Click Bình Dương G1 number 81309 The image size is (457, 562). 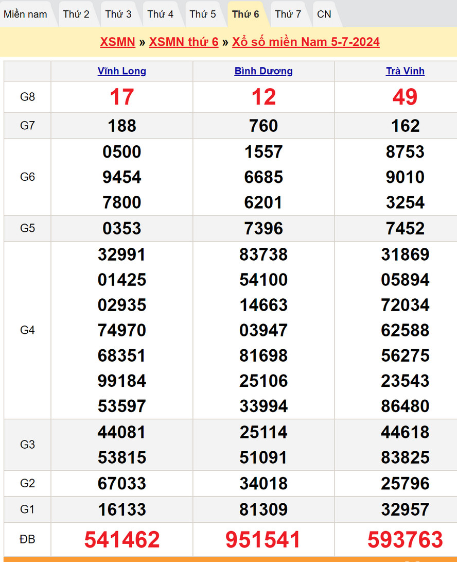click(x=263, y=509)
